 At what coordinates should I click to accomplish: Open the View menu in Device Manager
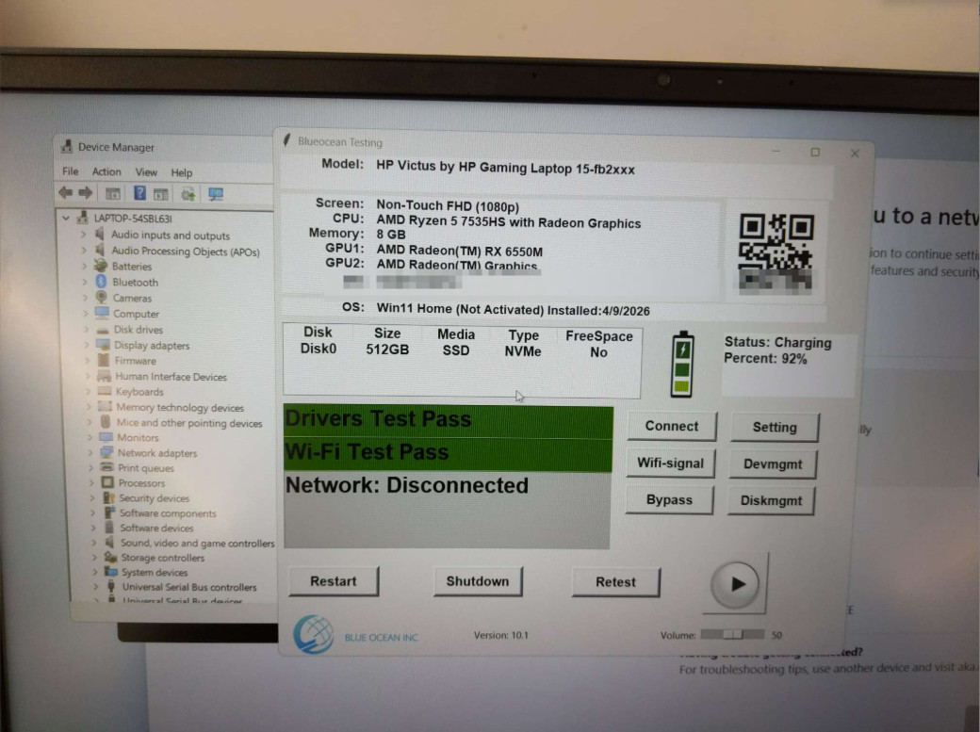pos(146,171)
